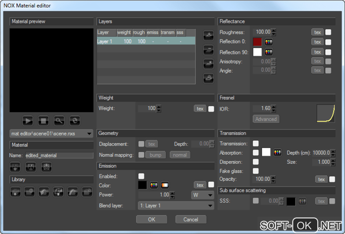
Task: Open the preview scene file dropdown
Action: point(52,134)
